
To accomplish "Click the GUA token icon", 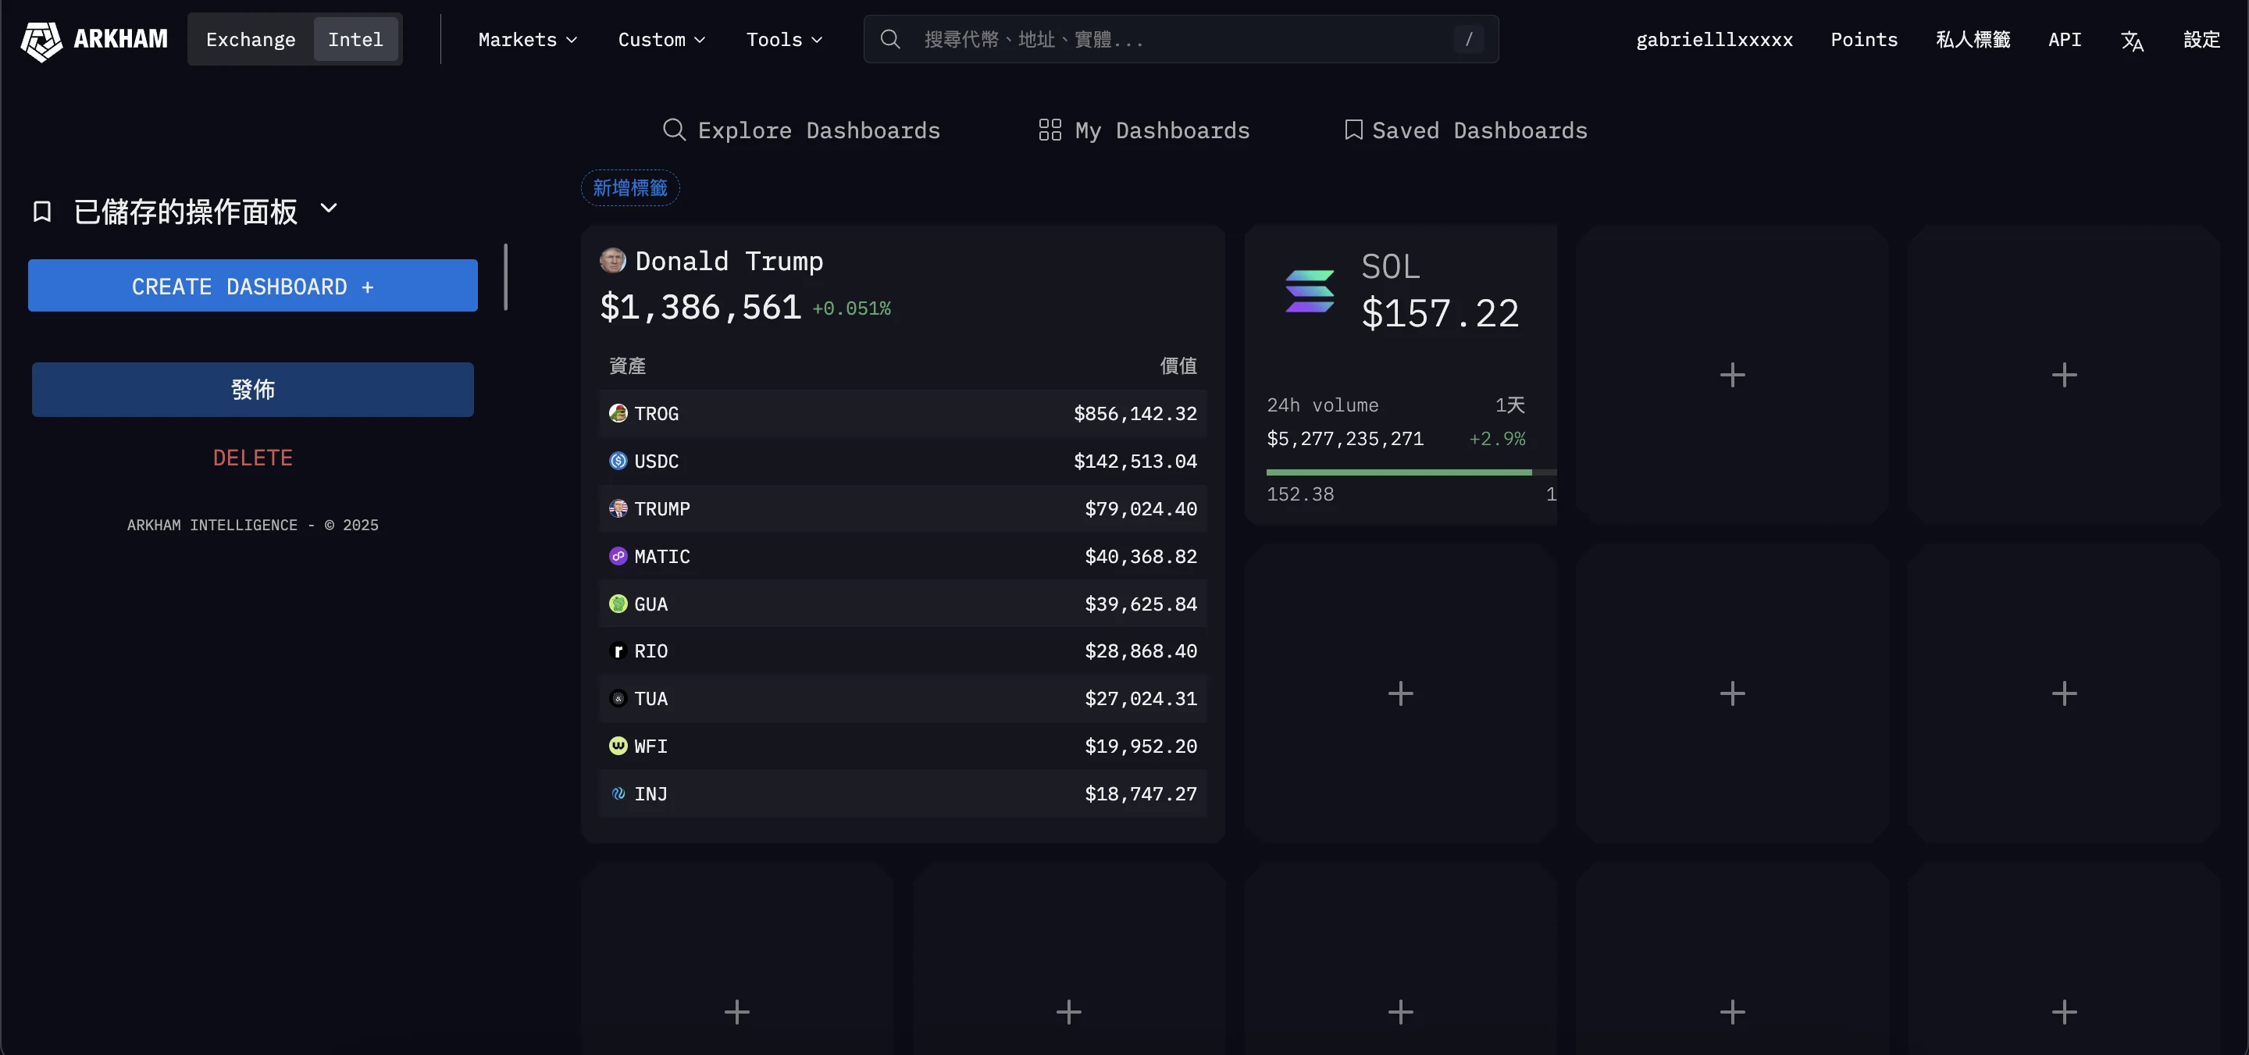I will [x=618, y=604].
